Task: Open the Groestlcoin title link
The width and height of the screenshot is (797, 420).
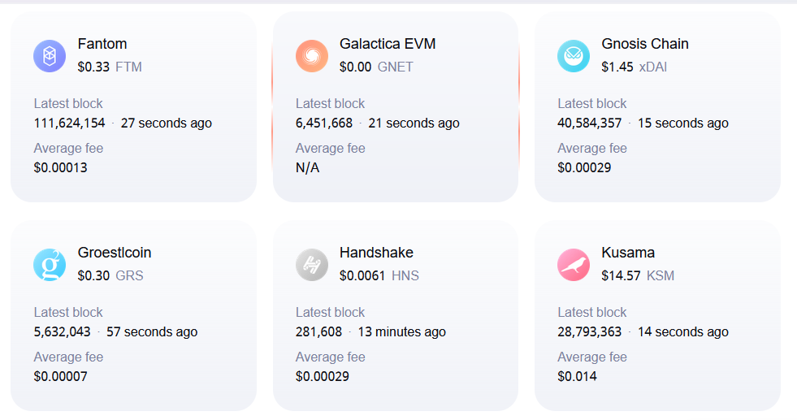Action: (115, 253)
